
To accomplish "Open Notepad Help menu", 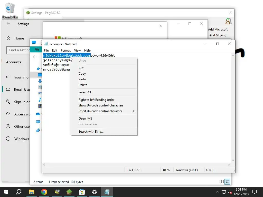I will pos(87,51).
